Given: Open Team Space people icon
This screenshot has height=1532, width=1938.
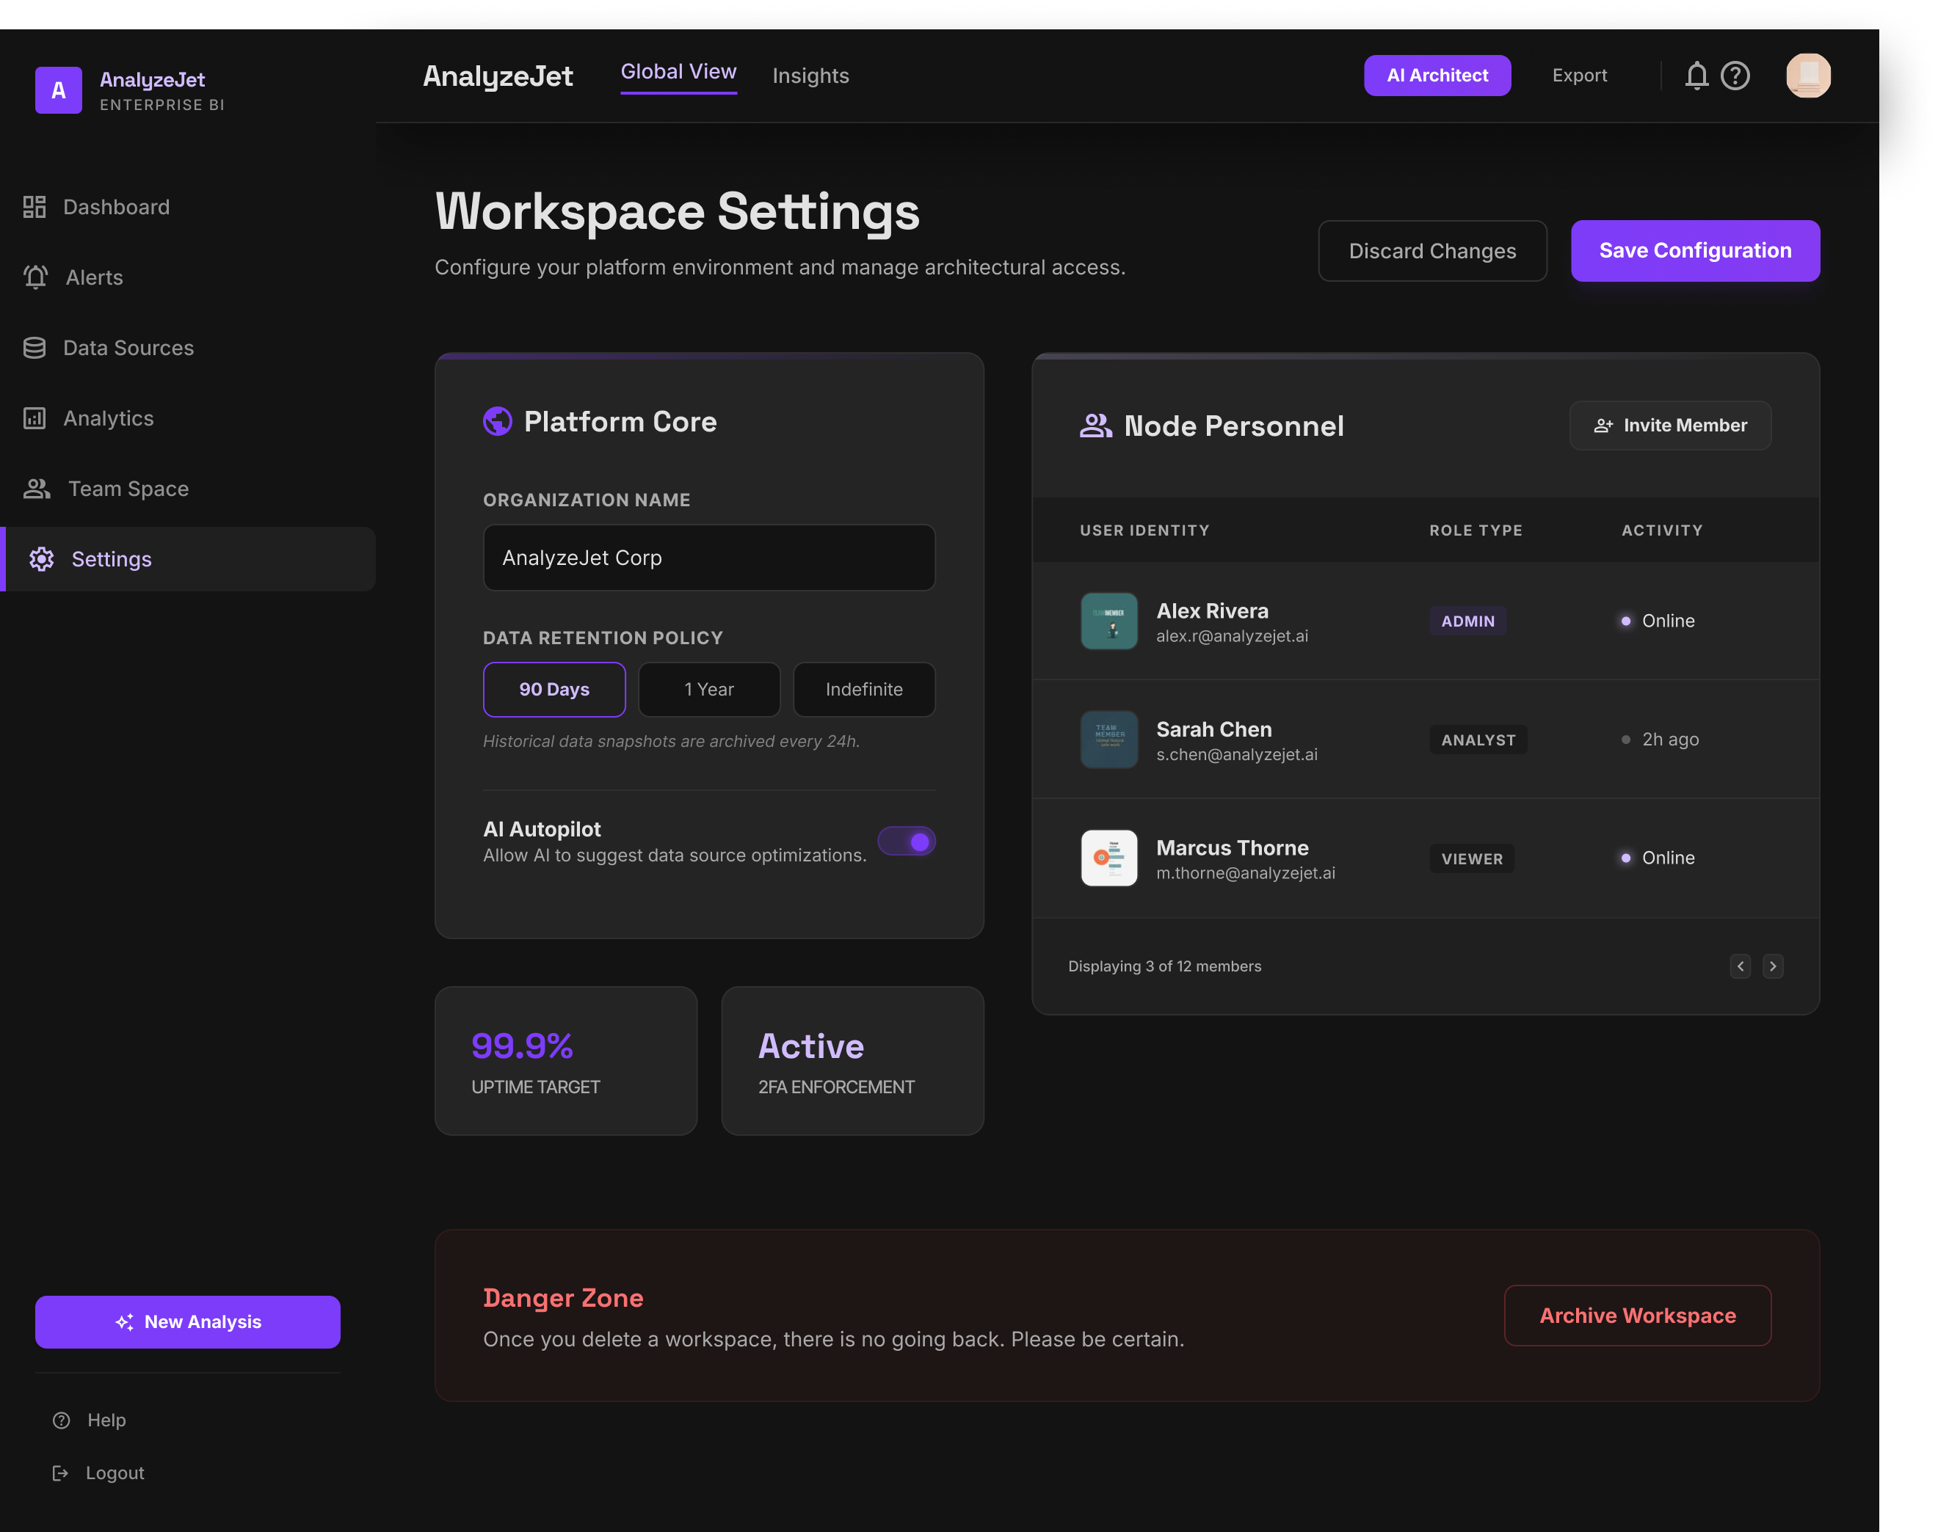Looking at the screenshot, I should point(37,489).
